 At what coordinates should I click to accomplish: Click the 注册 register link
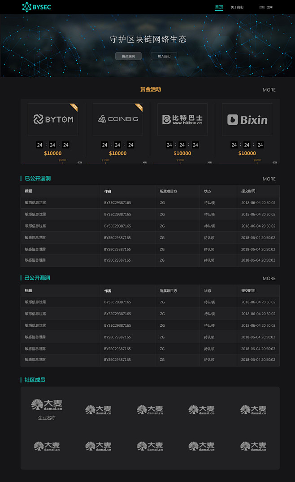tap(262, 7)
